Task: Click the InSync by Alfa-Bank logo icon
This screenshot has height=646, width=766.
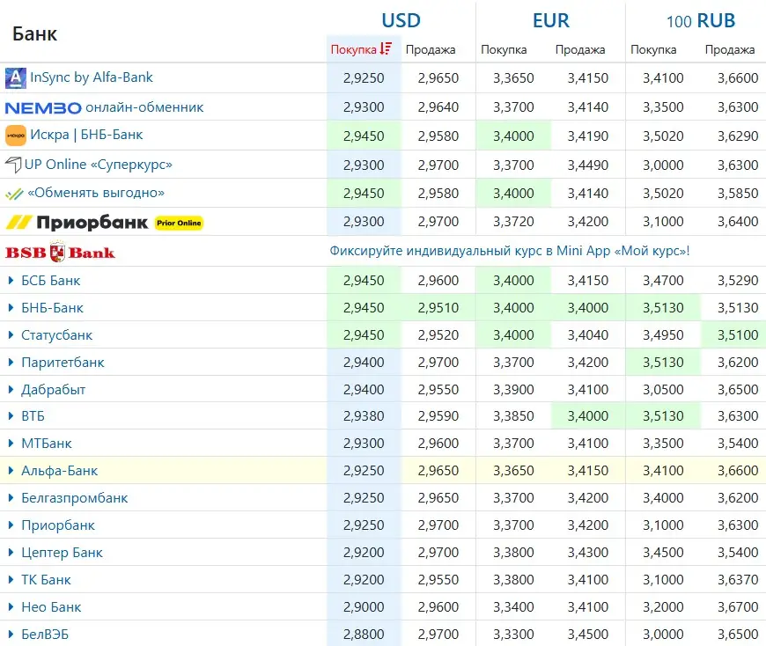Action: tap(16, 77)
